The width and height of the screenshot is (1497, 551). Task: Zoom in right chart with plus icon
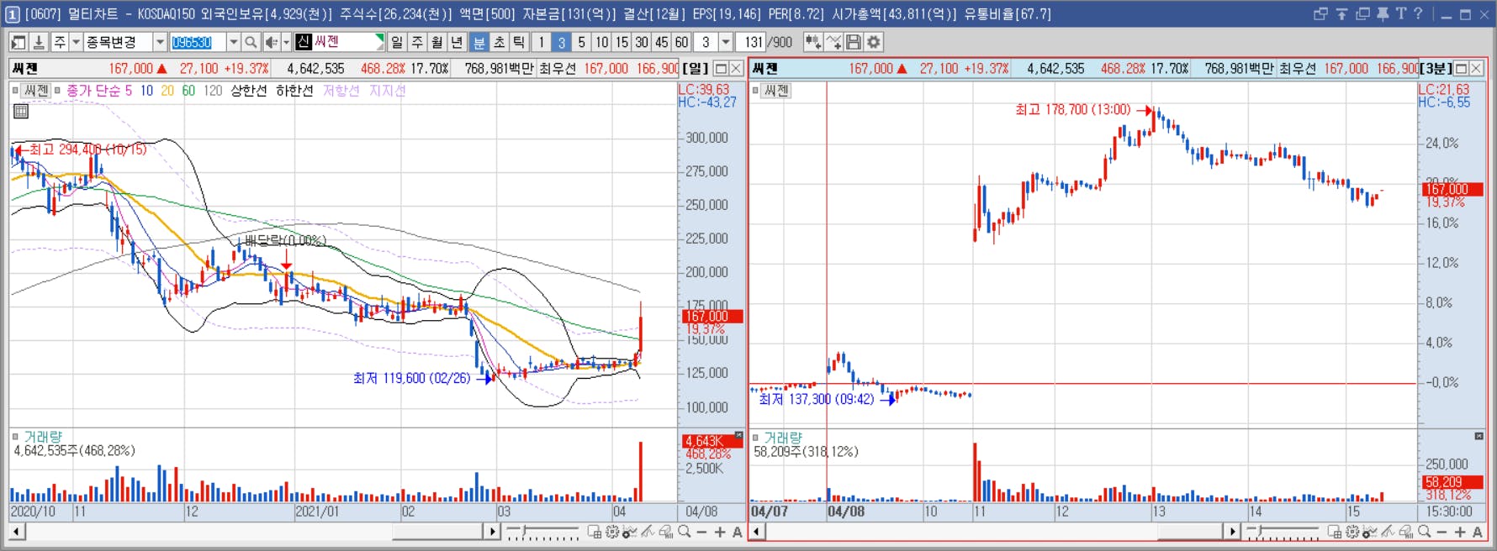point(1460,532)
